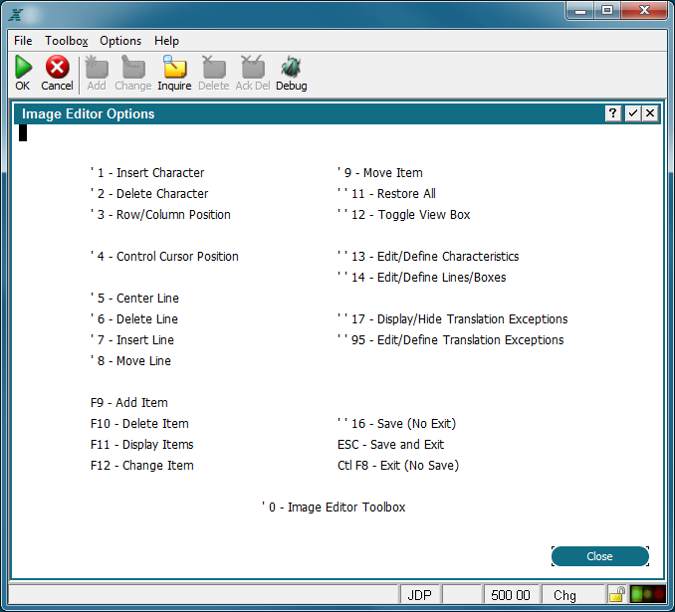Select '12 - Toggle View Box' option
675x612 pixels.
tap(404, 214)
